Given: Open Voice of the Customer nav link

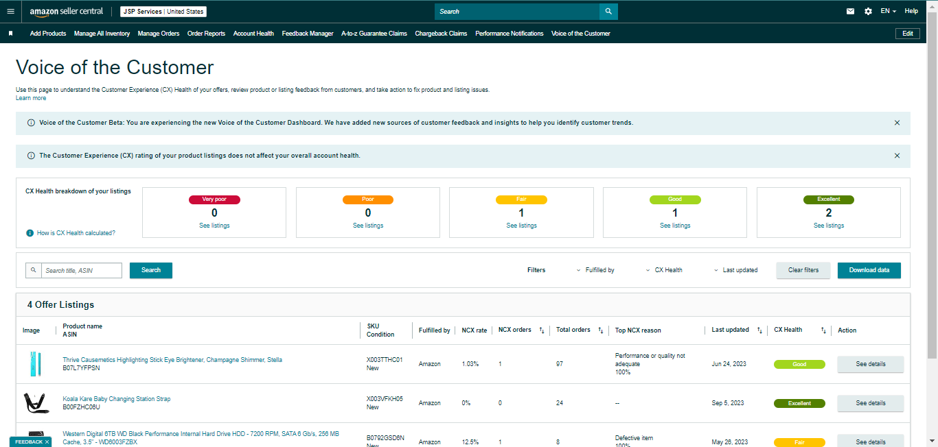Looking at the screenshot, I should (x=581, y=34).
